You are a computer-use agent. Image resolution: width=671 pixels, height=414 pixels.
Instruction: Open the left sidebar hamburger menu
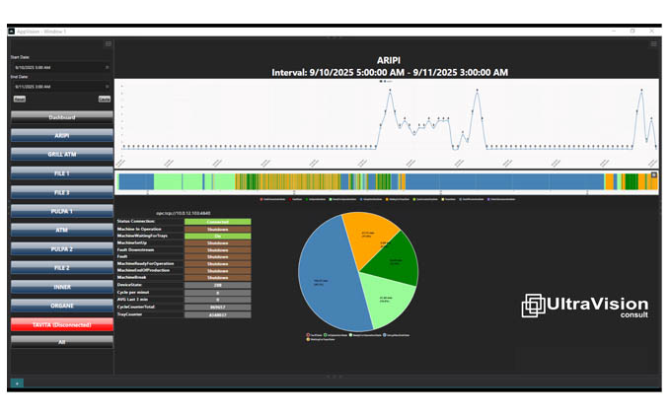(108, 44)
